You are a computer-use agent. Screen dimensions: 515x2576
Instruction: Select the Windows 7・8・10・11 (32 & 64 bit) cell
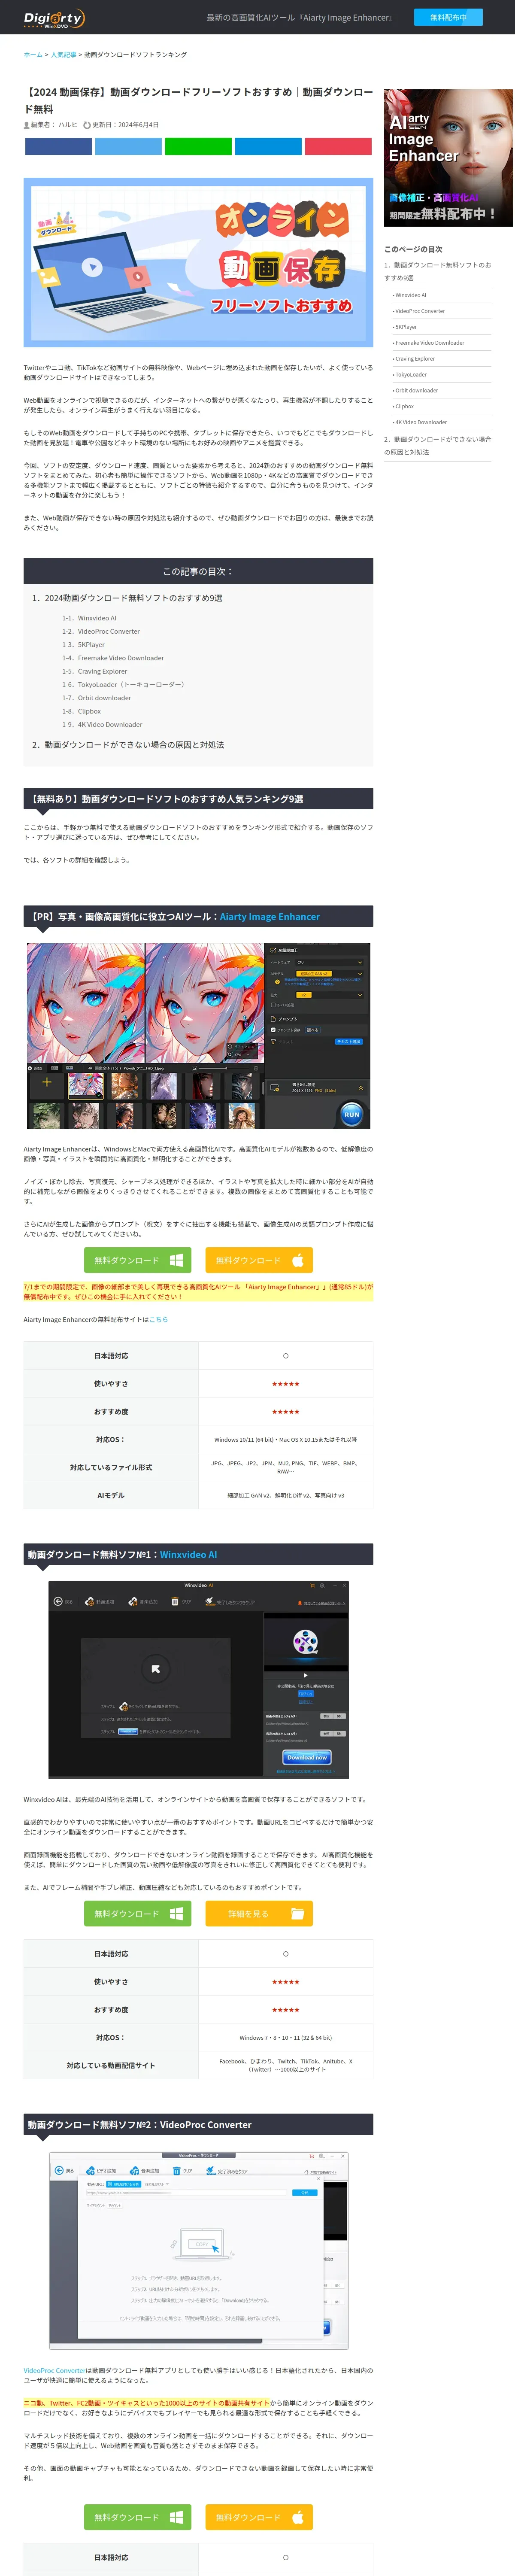(x=285, y=2038)
